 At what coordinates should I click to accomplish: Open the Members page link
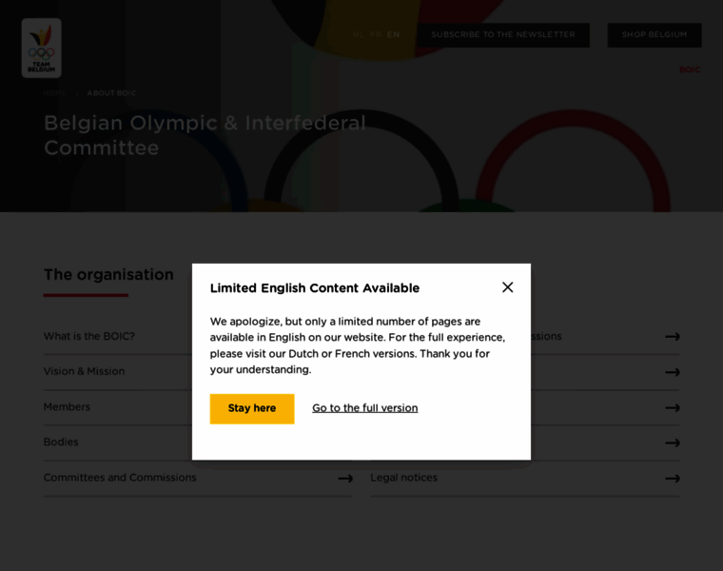pos(67,406)
